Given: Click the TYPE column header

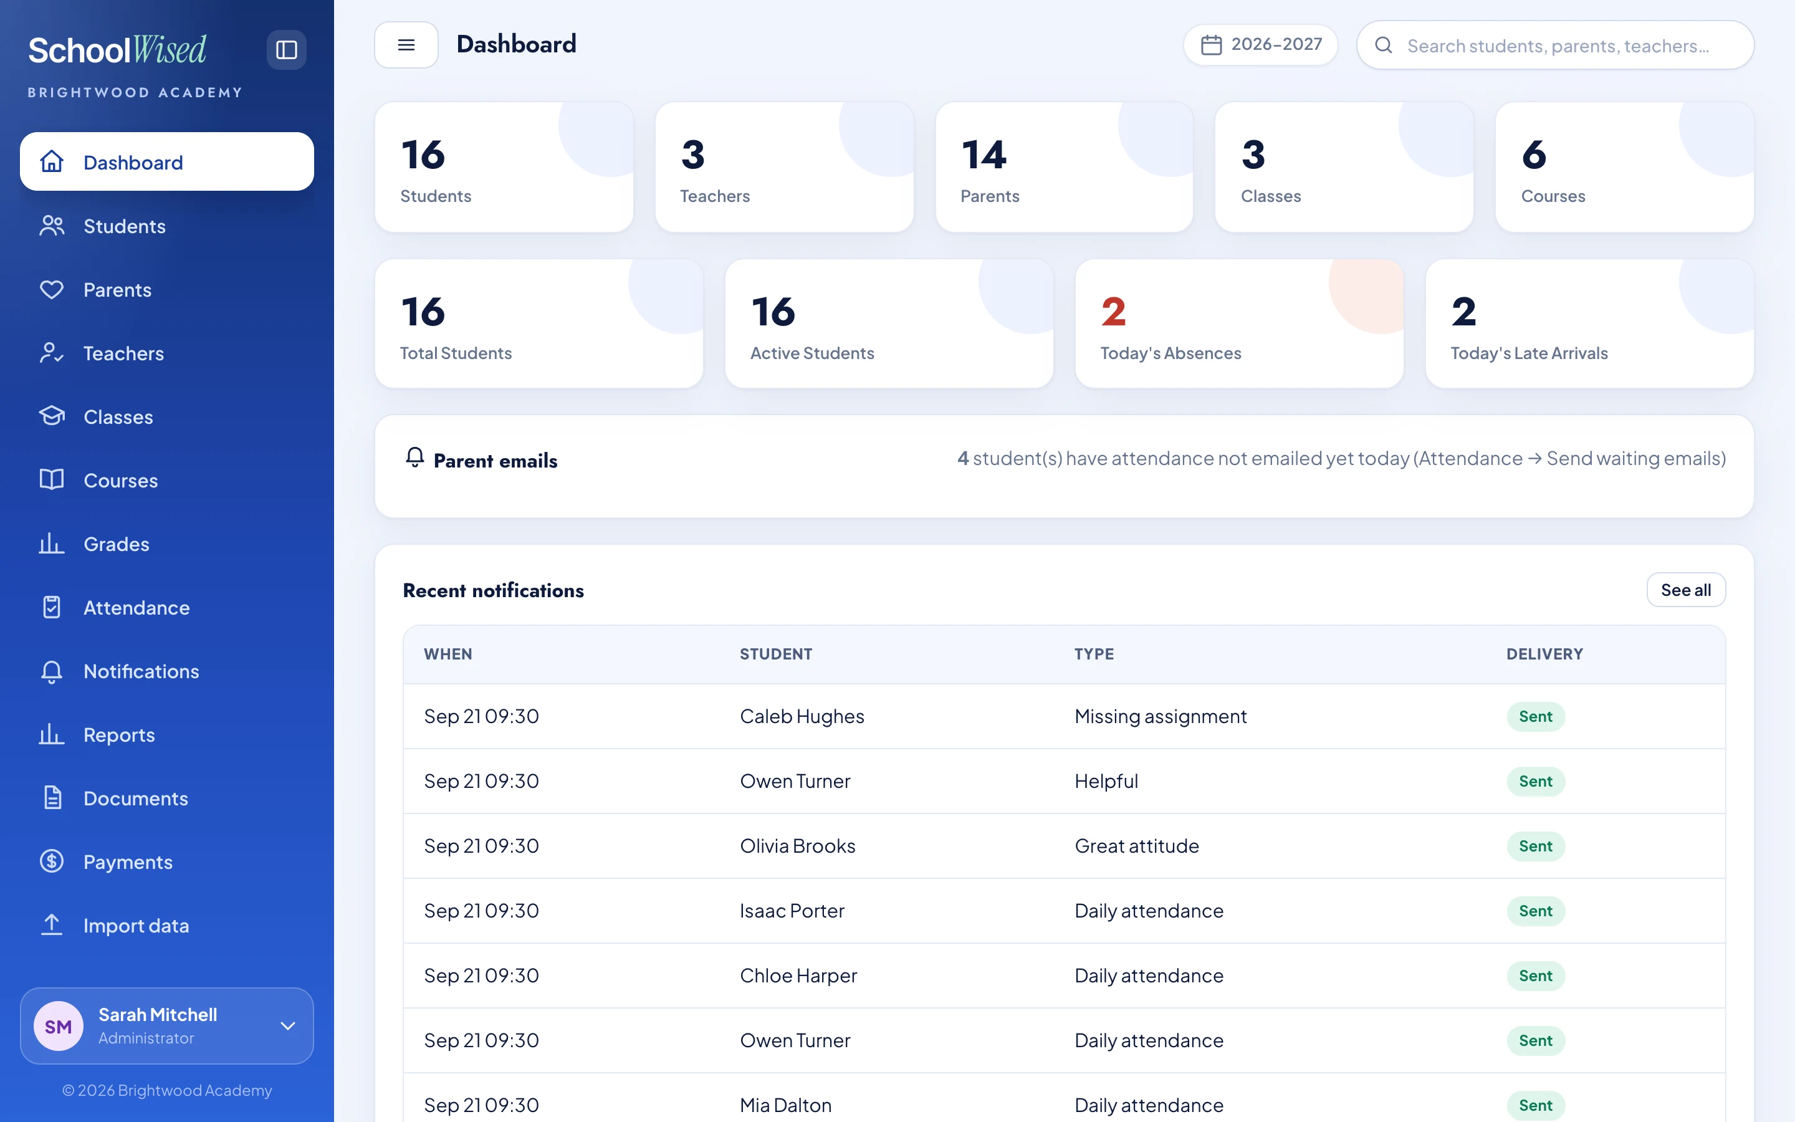Looking at the screenshot, I should pyautogui.click(x=1094, y=654).
